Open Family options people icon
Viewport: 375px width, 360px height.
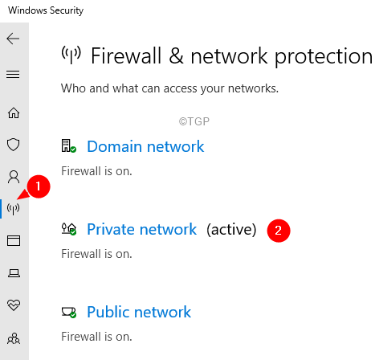[x=14, y=338]
